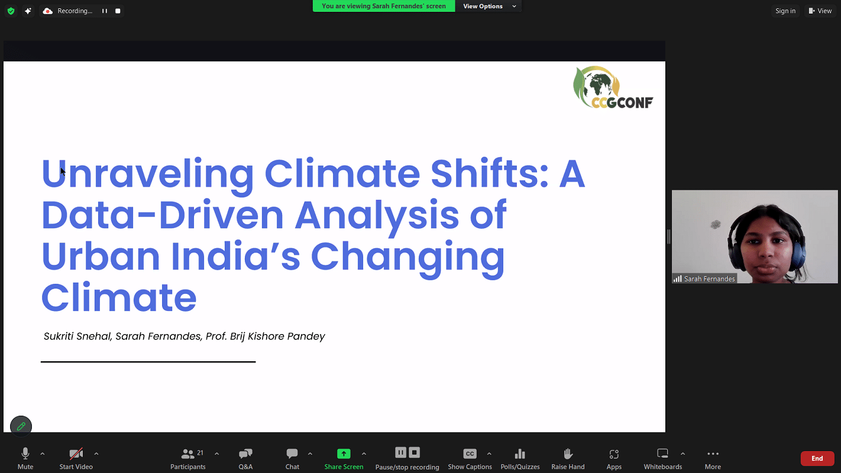841x473 pixels.
Task: Open the View Options dropdown
Action: 489,6
